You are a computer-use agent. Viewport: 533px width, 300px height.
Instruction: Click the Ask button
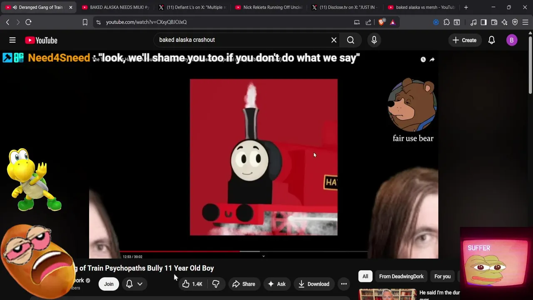(x=276, y=284)
